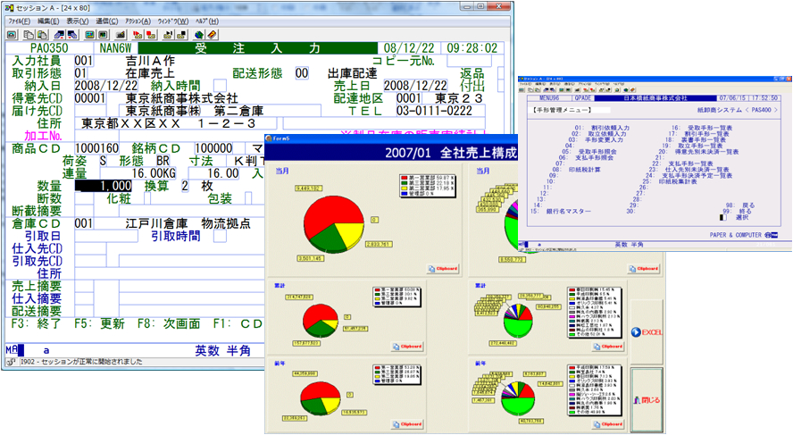Click 99: 終る in the PAS400 menu
Image resolution: width=793 pixels, height=435 pixels.
click(x=738, y=211)
